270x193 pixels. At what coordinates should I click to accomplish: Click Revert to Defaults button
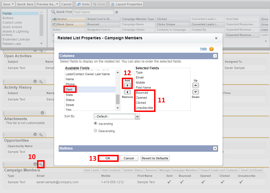tap(155, 158)
